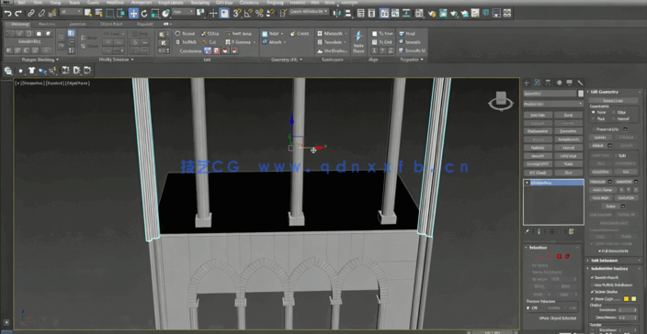Activate the Select and Scale tool
Screen dimensions: 647x334
coord(155,13)
